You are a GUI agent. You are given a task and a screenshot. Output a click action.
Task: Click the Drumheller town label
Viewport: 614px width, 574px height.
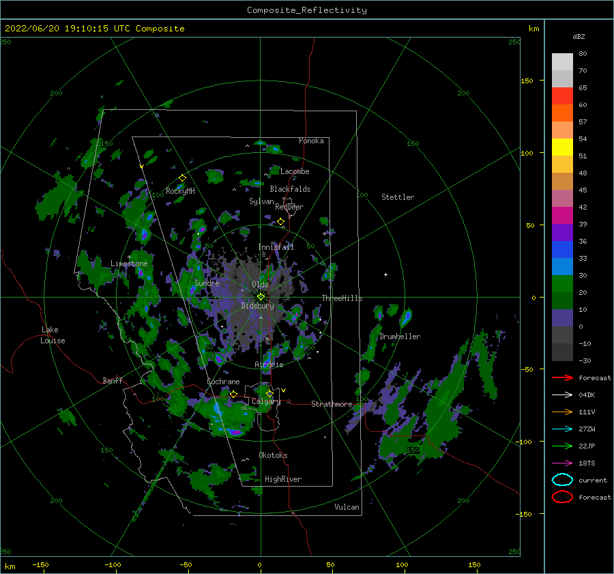tap(400, 336)
